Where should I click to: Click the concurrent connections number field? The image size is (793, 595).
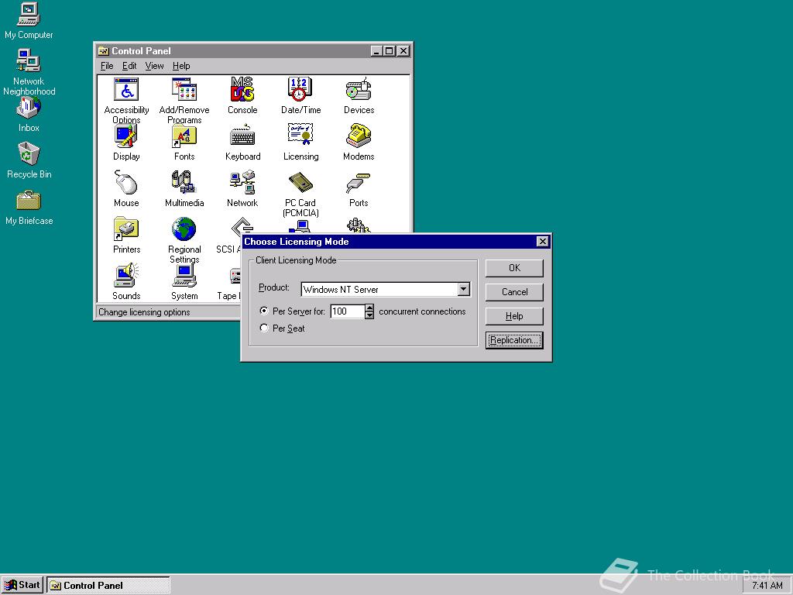347,311
